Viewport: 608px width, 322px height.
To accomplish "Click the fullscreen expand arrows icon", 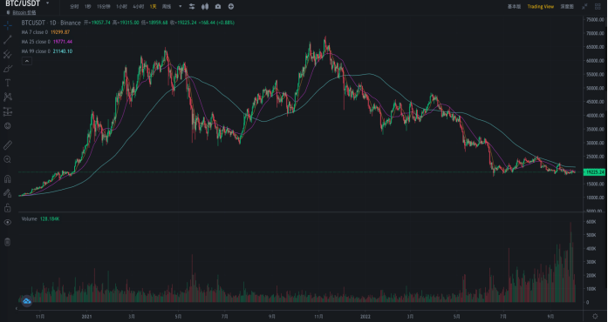I will coord(584,7).
